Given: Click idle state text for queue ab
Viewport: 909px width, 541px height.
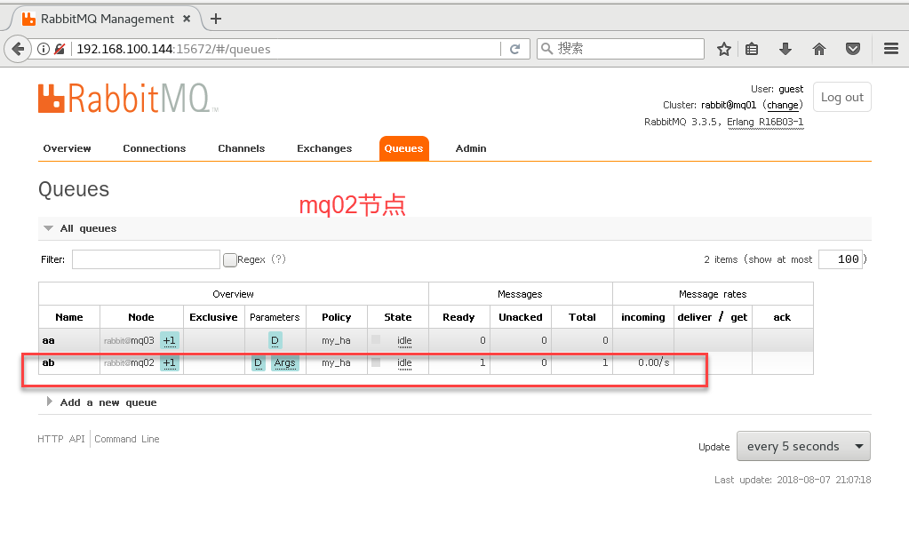Looking at the screenshot, I should click(404, 363).
